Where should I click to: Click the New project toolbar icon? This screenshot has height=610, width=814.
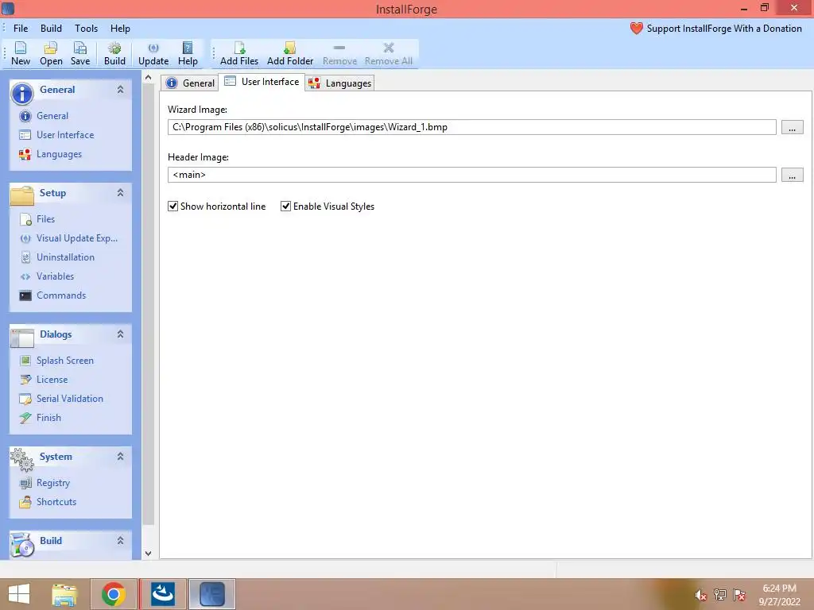(21, 54)
